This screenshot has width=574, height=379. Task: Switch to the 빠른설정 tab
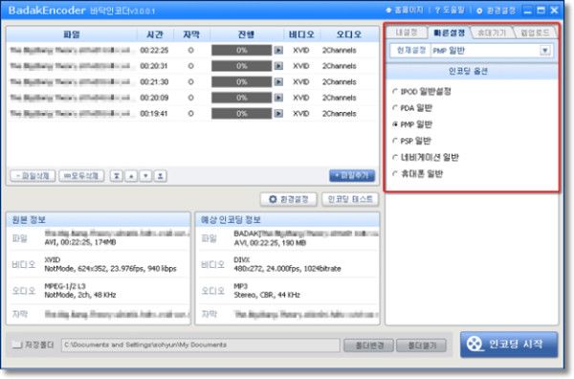click(450, 33)
